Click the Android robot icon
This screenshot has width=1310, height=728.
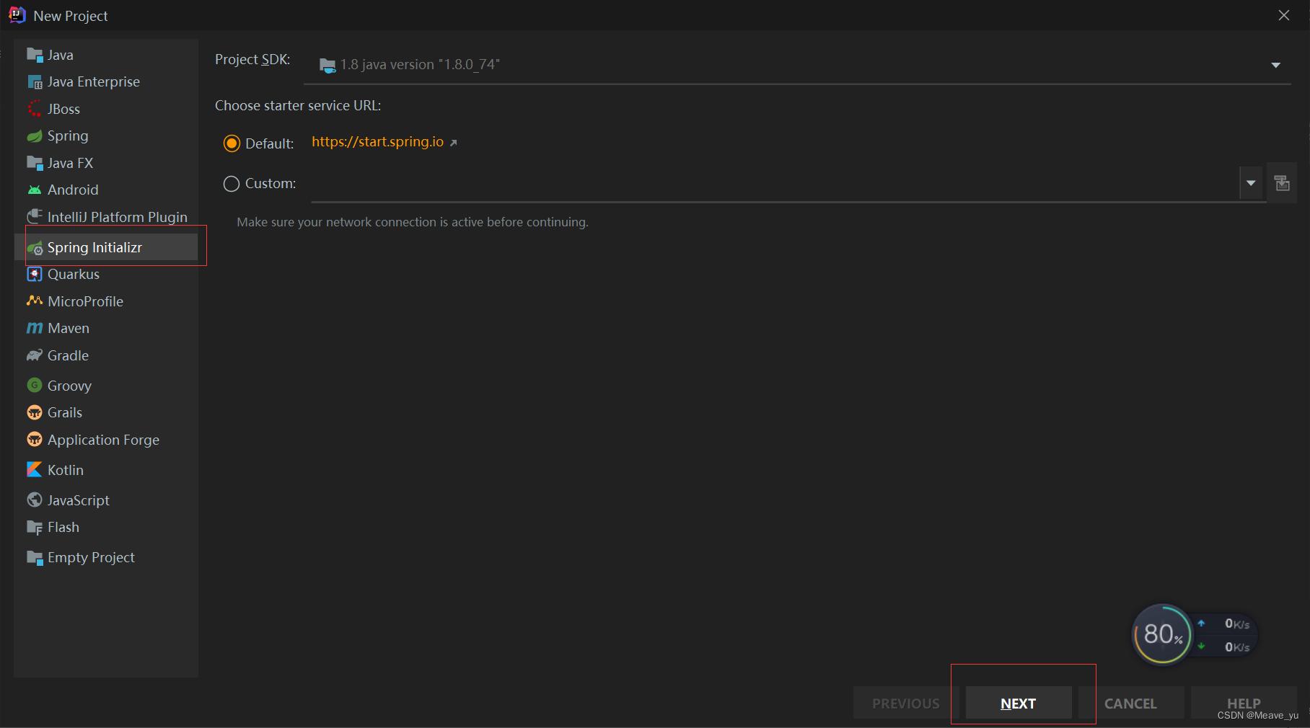click(x=35, y=190)
